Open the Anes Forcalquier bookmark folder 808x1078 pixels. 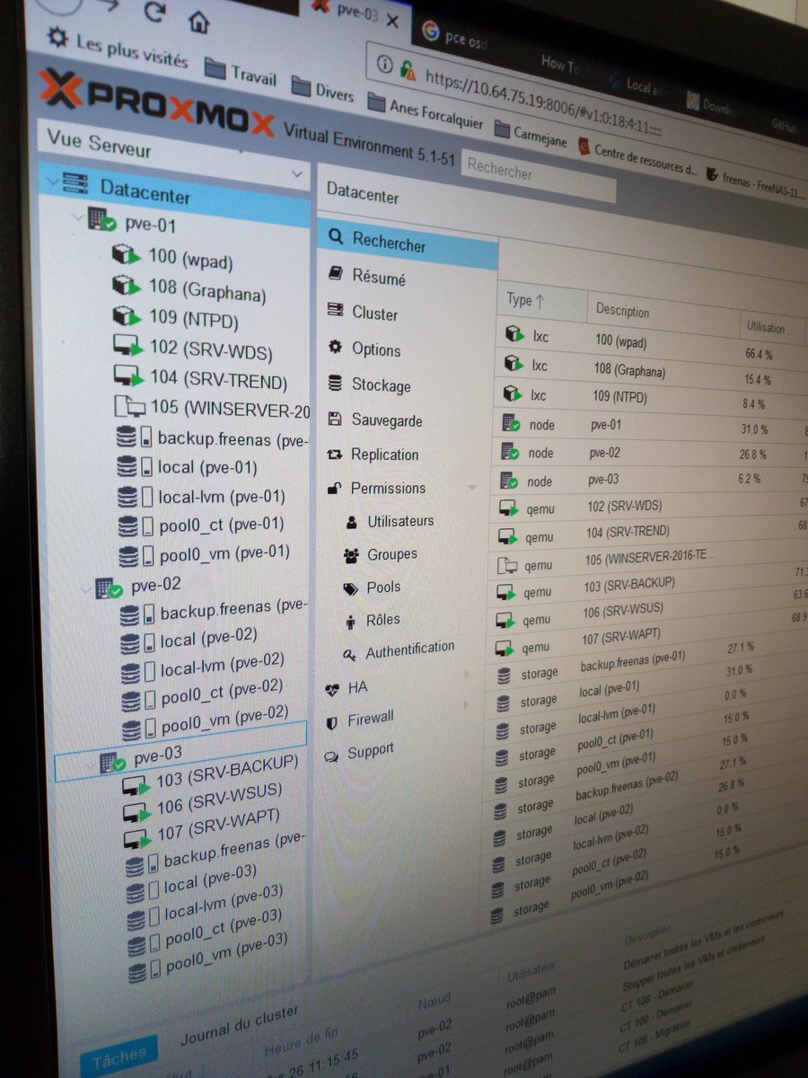click(426, 111)
